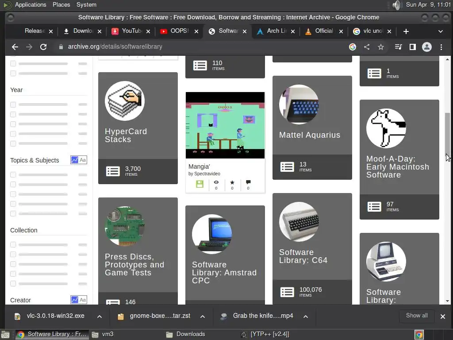Tick the last Year filter checkbox
This screenshot has height=340, width=453.
[x=13, y=143]
